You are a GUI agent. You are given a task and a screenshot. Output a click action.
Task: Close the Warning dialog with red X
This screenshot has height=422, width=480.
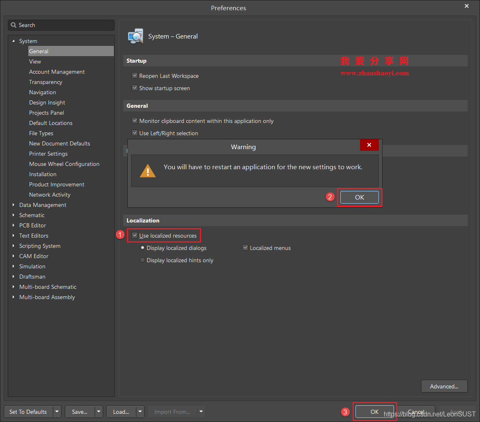369,145
